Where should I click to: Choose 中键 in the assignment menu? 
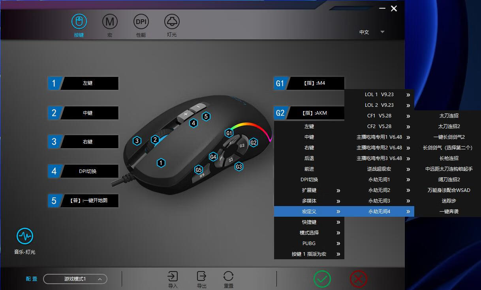(309, 137)
